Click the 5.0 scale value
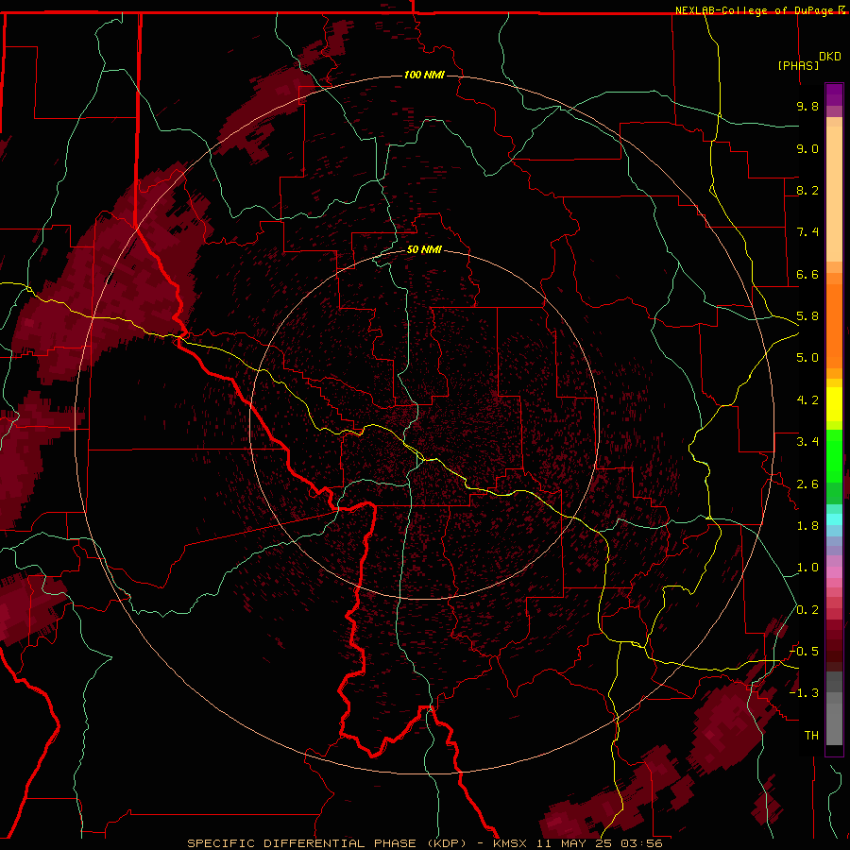The width and height of the screenshot is (850, 850). tap(807, 358)
